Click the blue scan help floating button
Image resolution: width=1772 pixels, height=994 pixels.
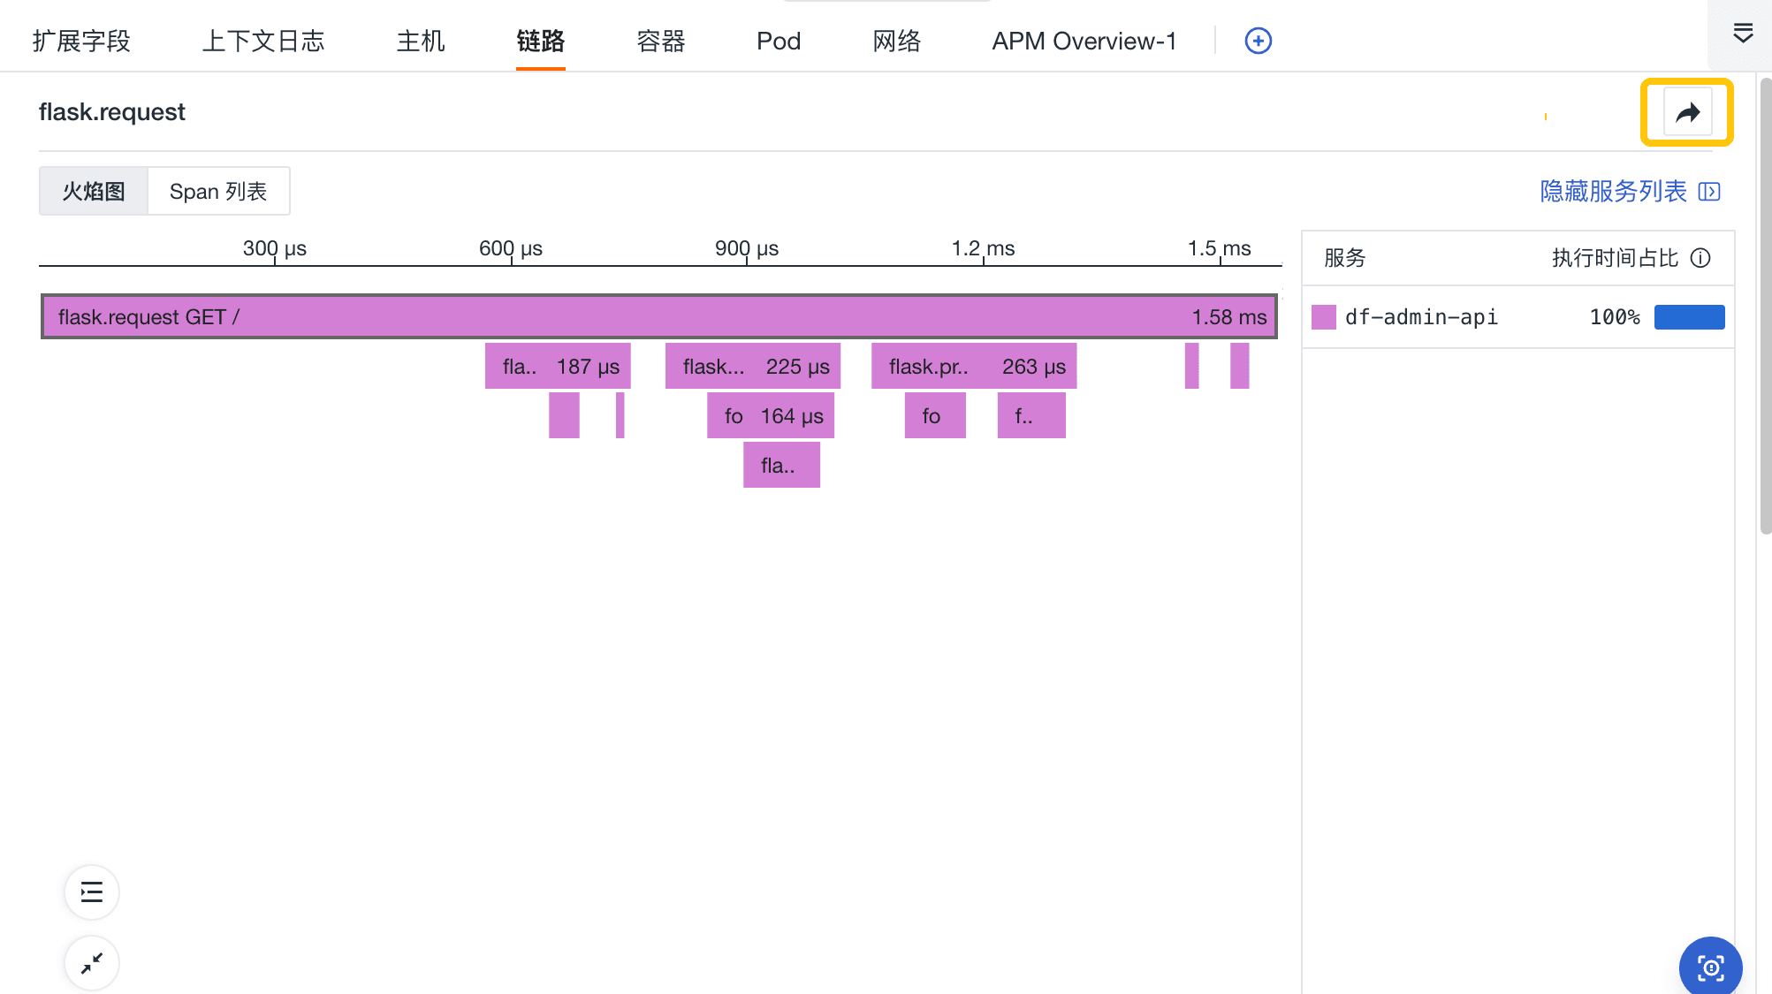[x=1710, y=967]
